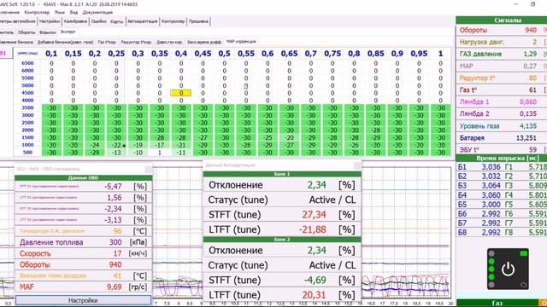Click Bank 1 LTFT (tune) value -21,88
547x307 pixels.
pos(312,229)
